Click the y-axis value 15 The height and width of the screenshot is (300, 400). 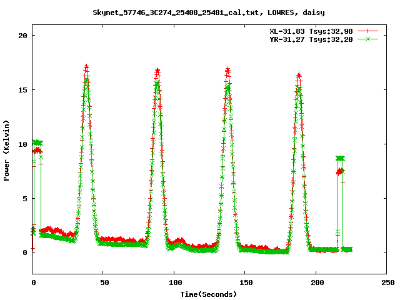tap(23, 90)
